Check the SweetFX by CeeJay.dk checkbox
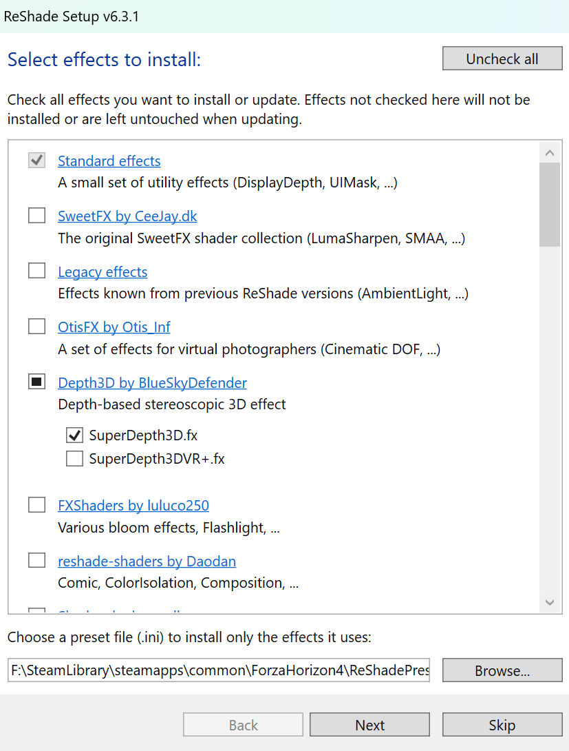This screenshot has height=751, width=569. (x=37, y=216)
